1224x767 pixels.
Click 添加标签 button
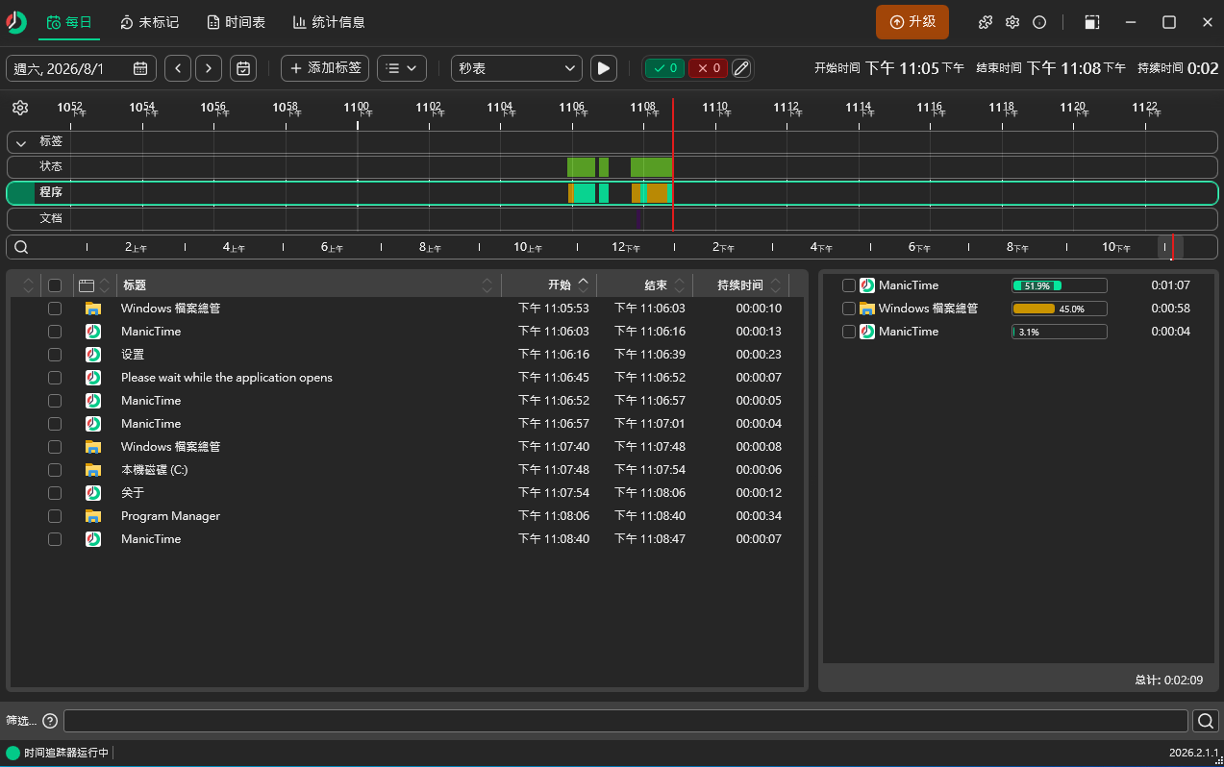(x=325, y=68)
